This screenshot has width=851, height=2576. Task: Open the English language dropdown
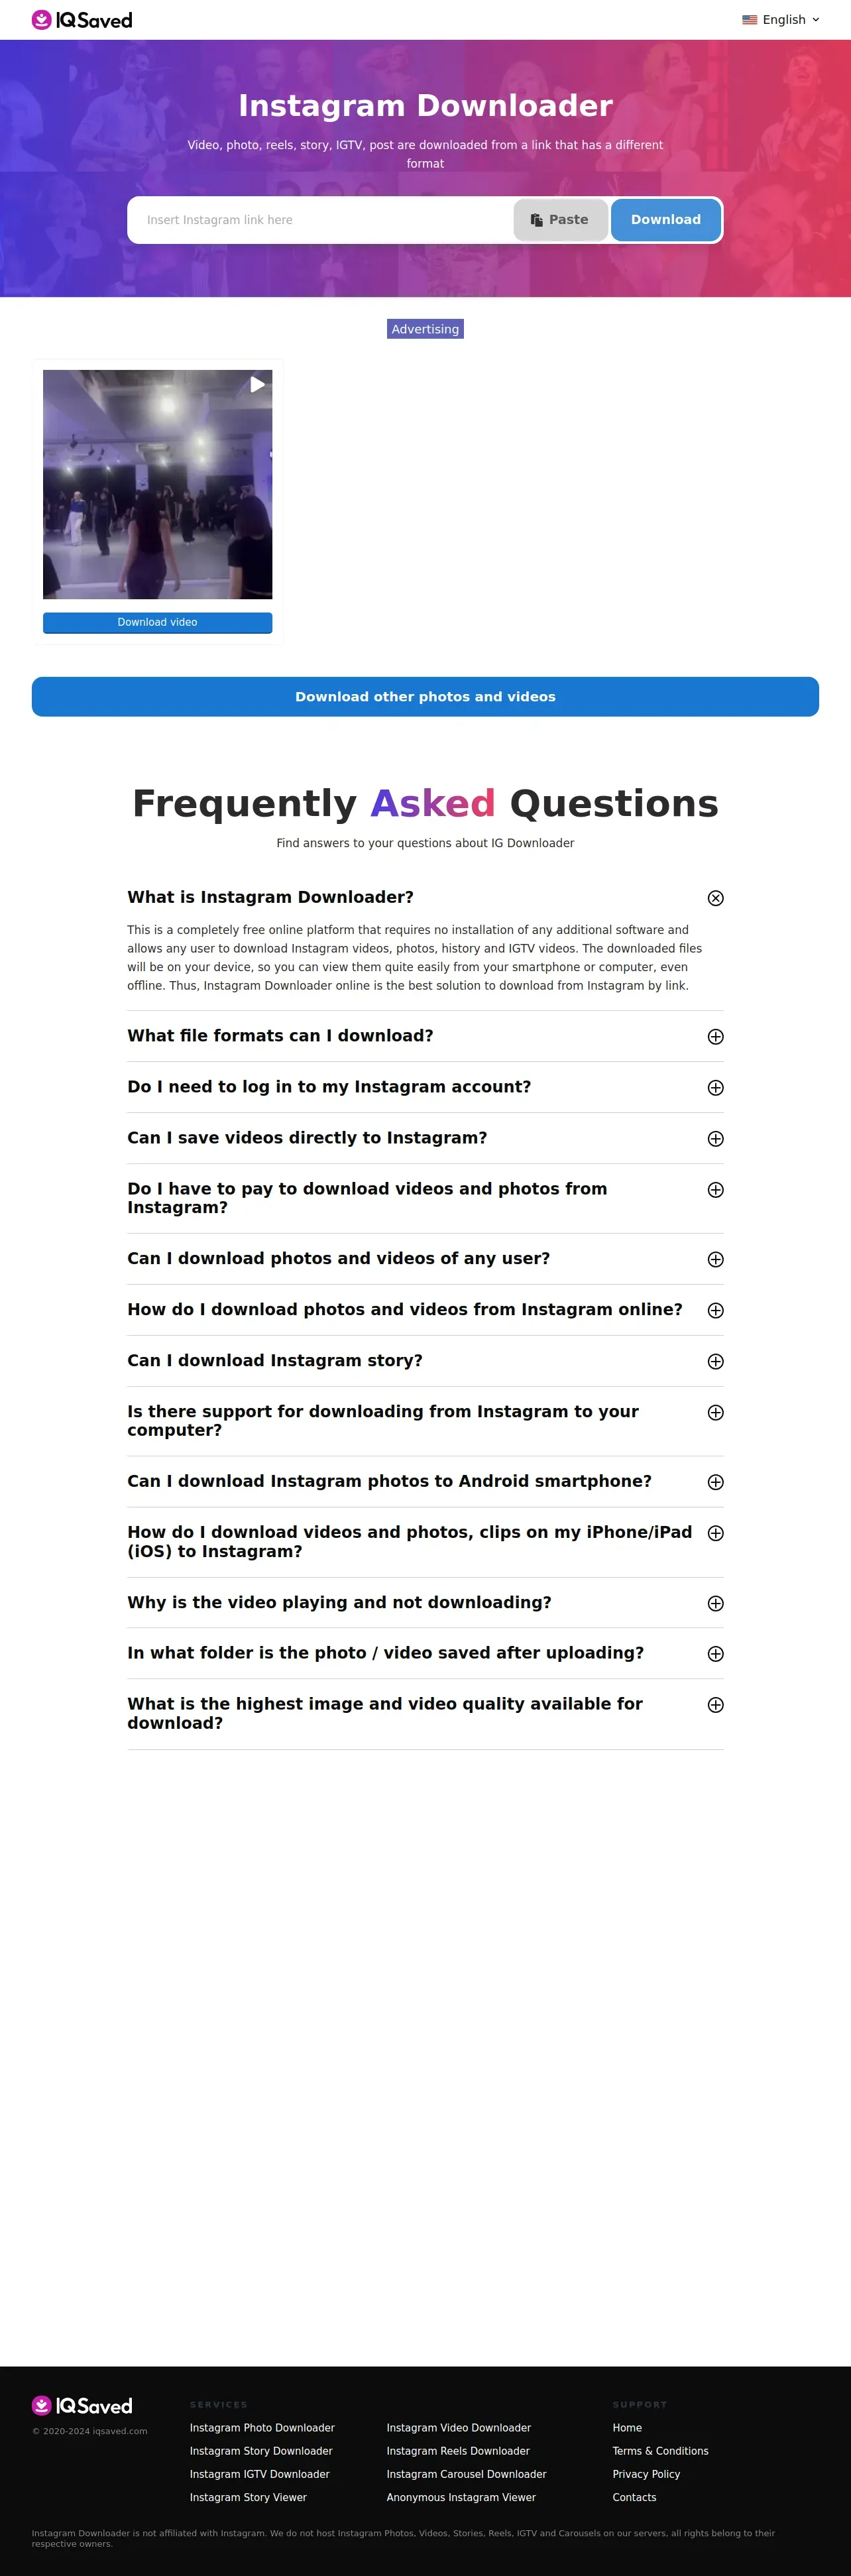click(780, 20)
